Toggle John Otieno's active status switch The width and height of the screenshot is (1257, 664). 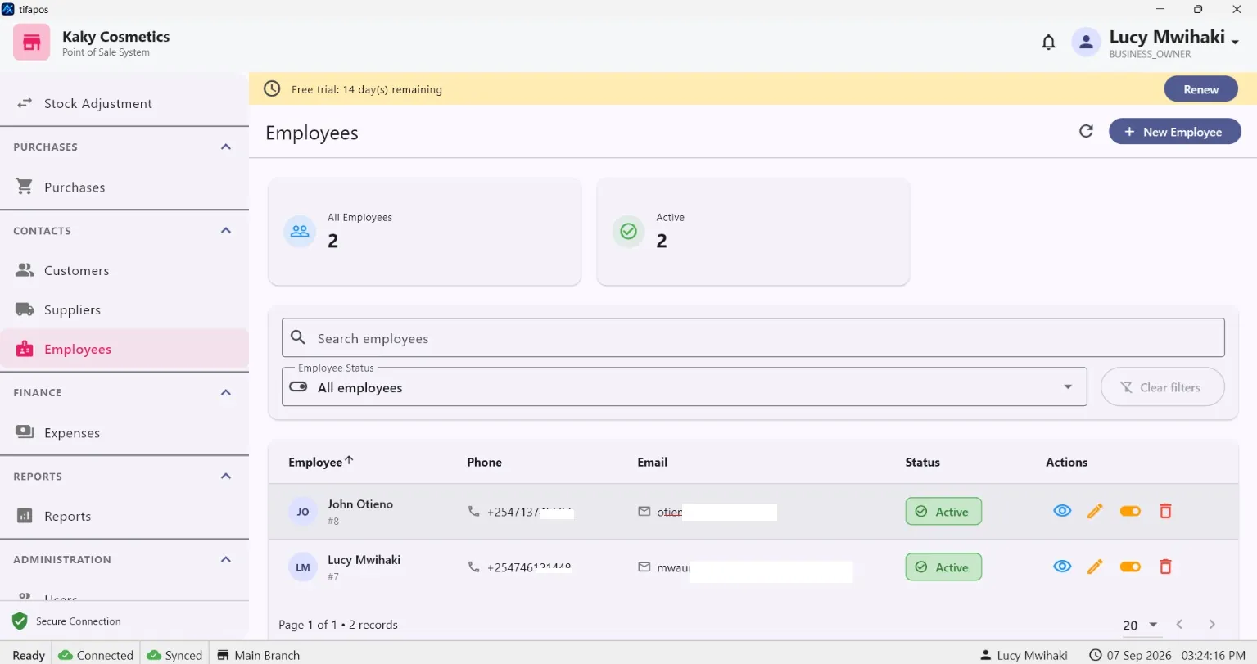point(1130,511)
